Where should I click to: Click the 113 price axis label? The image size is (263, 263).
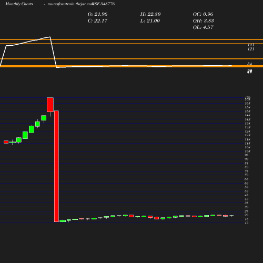point(248,143)
